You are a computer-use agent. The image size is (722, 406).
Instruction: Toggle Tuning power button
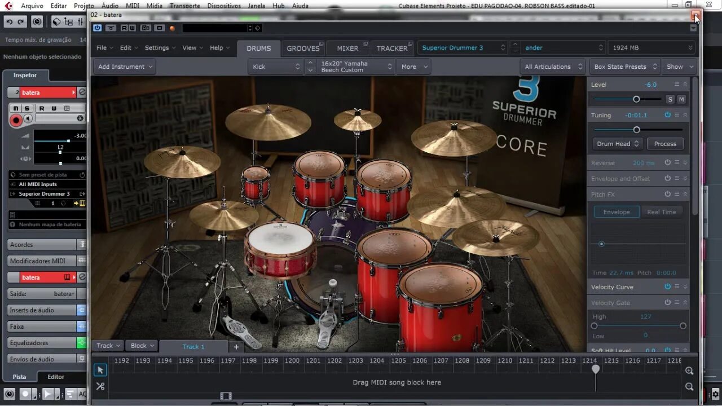click(667, 115)
